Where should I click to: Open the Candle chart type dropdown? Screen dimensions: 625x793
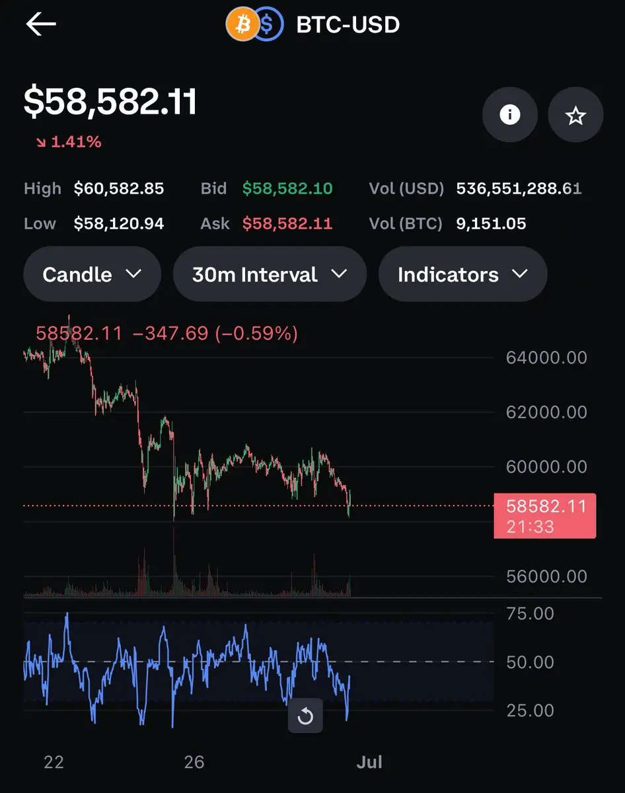click(x=92, y=274)
